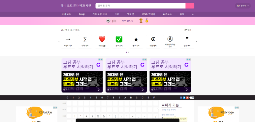Screen dimensions: 255x122
Task: Close the first coding ad with X
Action: click(102, 59)
